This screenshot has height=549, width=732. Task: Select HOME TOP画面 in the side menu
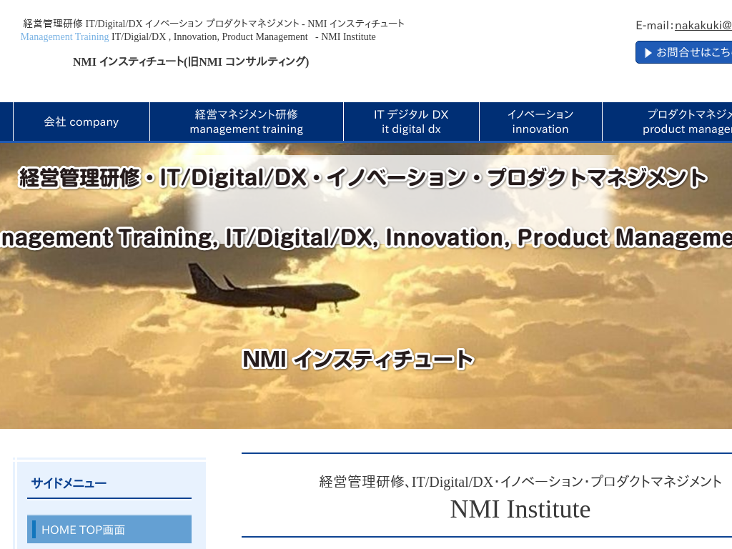tap(109, 530)
